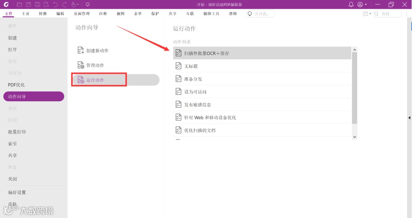The width and height of the screenshot is (412, 218).
Task: Click the 运行动作 button
Action: [116, 80]
